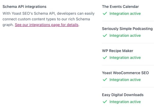154x108 pixels.
Task: Select the Yoast WooCommerce SEO title
Action: (x=125, y=73)
